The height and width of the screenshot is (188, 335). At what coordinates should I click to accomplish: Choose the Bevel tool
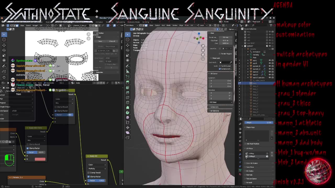click(x=127, y=93)
